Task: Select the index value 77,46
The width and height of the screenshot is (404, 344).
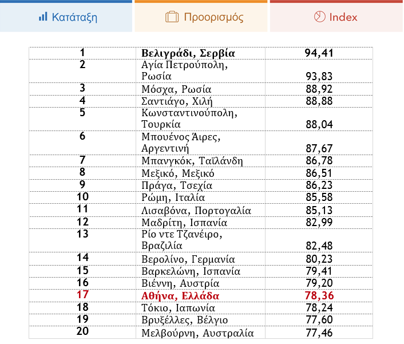Action: pos(319,333)
